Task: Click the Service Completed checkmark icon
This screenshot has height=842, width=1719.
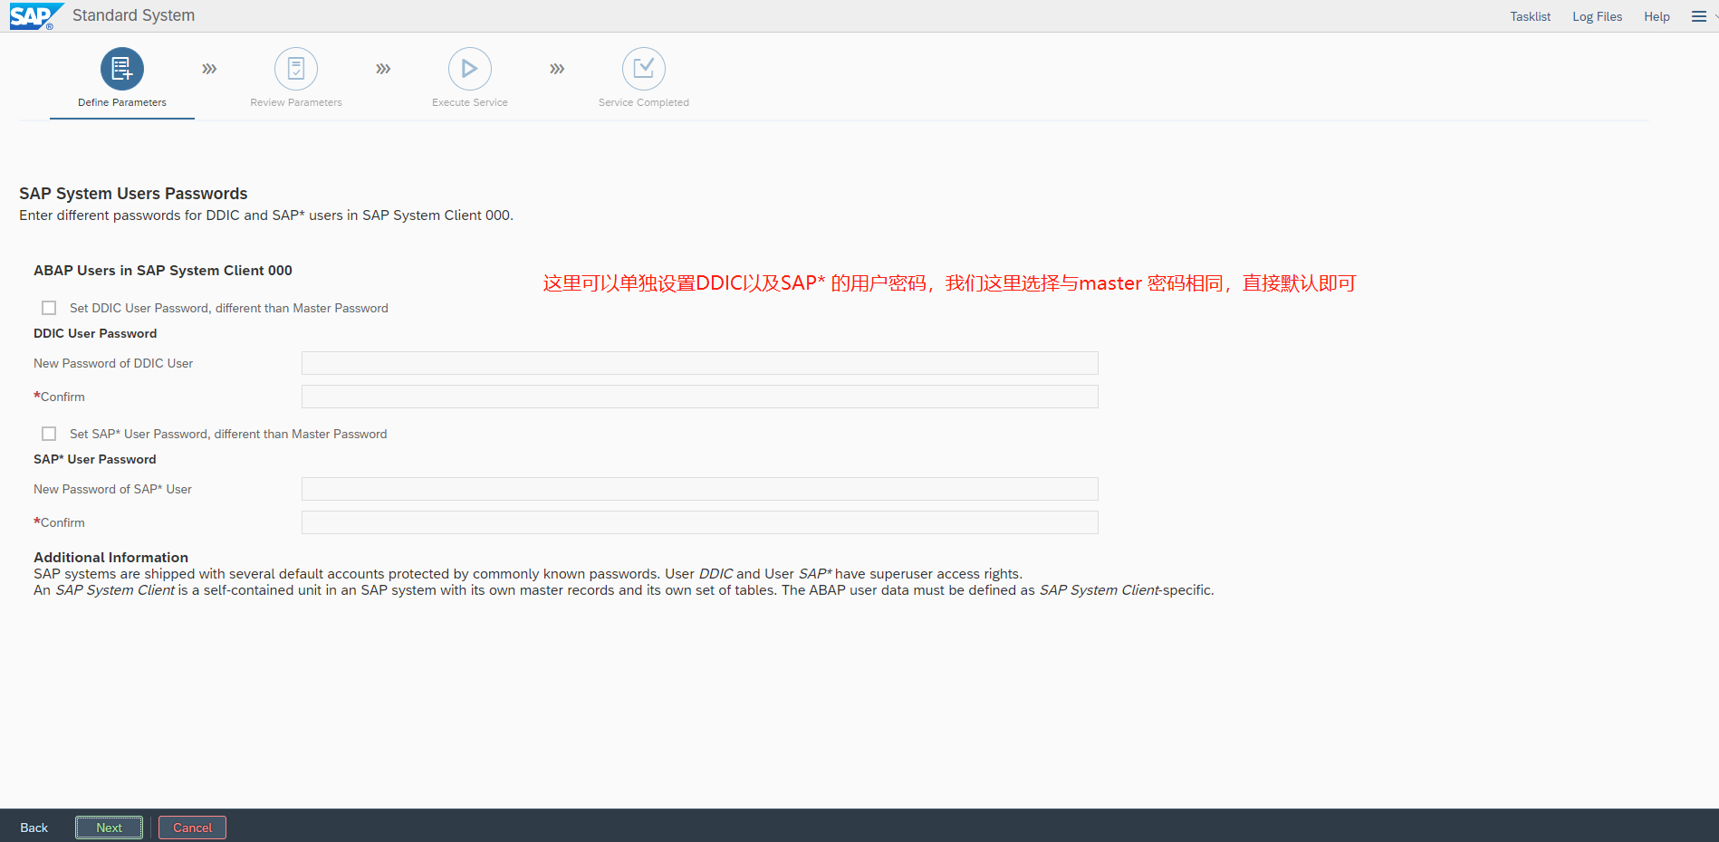Action: 644,69
